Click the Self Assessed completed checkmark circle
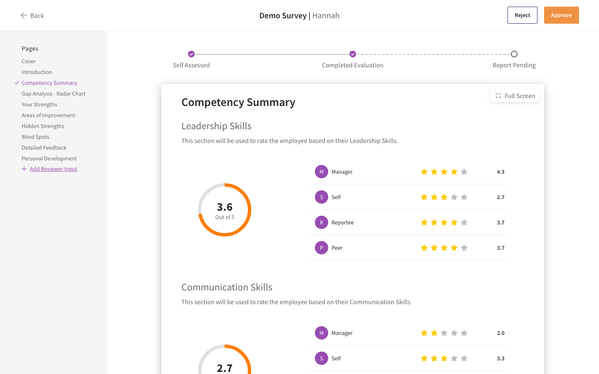The image size is (599, 374). [x=191, y=54]
